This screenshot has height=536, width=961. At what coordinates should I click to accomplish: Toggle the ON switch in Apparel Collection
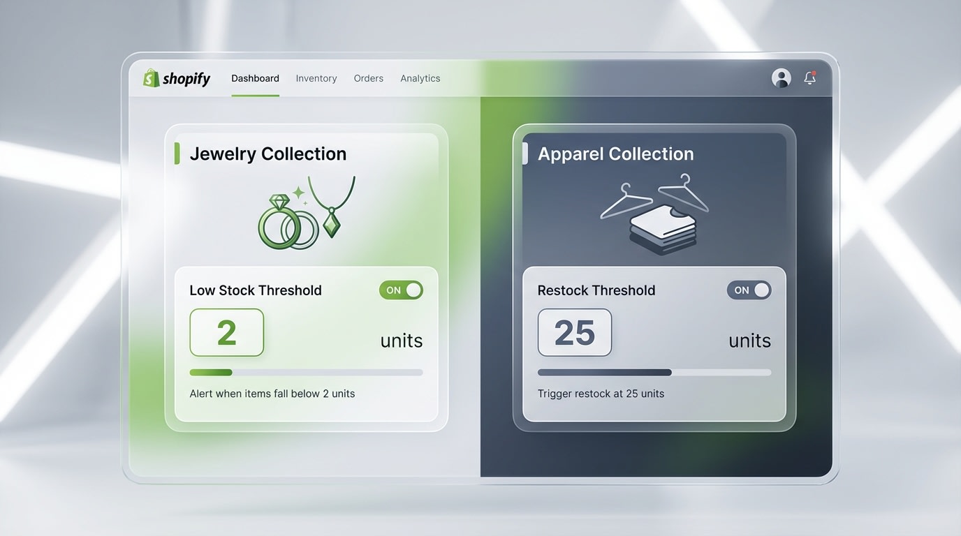coord(749,290)
